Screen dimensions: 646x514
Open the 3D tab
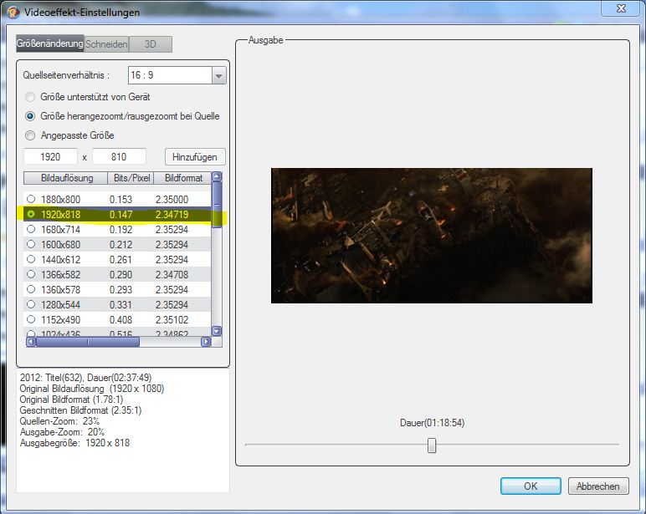(x=151, y=44)
